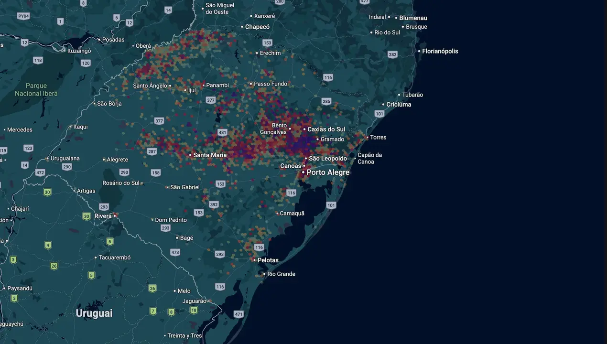Screen dimensions: 607x344
Task: Click the Pelotas city label
Action: click(268, 260)
